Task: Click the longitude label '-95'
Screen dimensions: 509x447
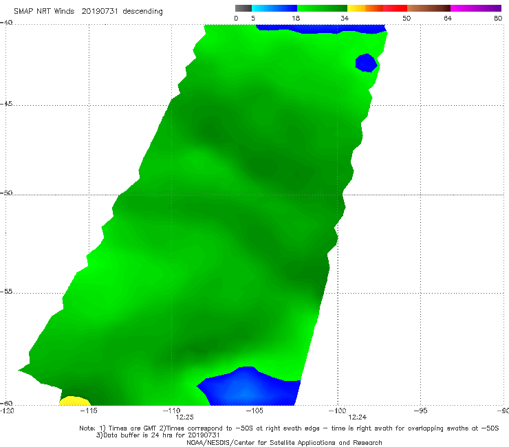Action: 421,411
